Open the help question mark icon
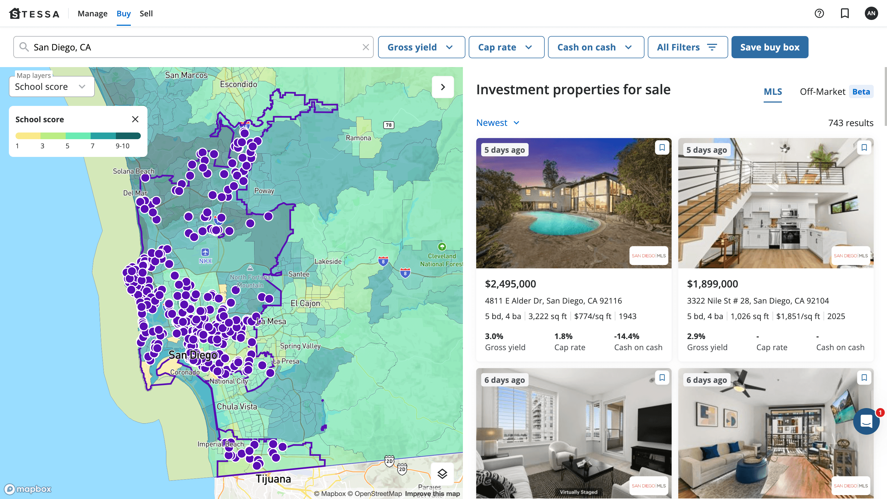 [x=819, y=13]
